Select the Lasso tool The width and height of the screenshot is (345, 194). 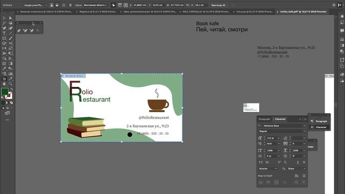click(11, 23)
